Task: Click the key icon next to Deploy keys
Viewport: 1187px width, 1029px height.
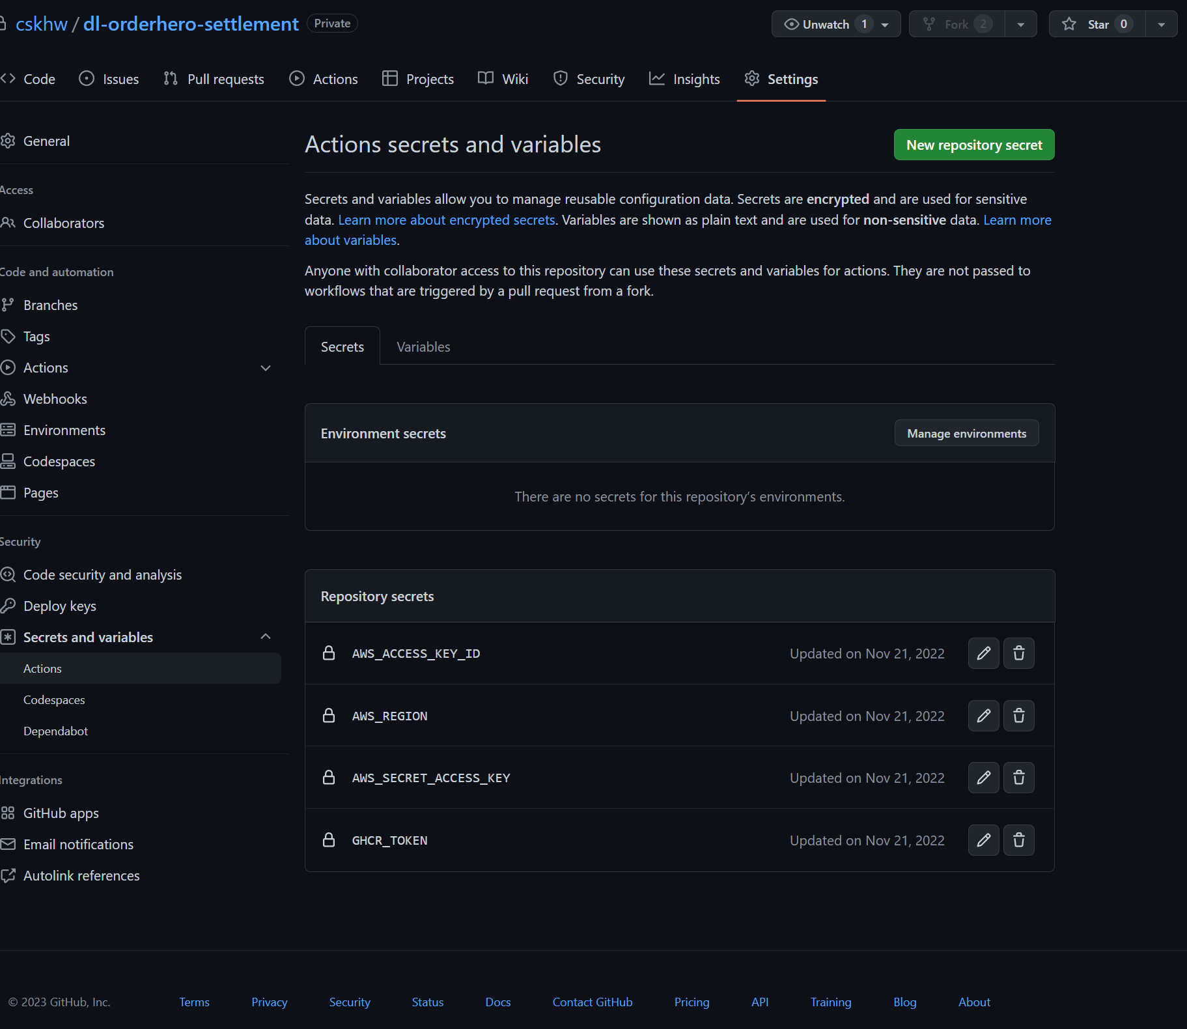Action: click(x=8, y=606)
